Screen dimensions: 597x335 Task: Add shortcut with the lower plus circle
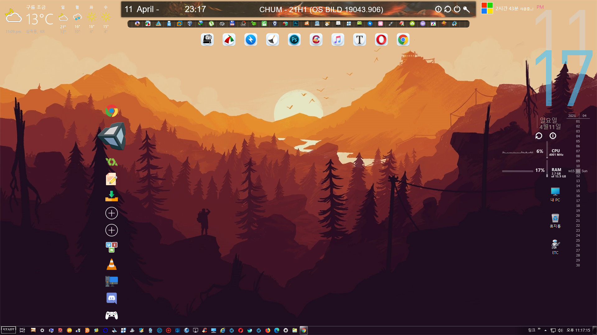coord(112,230)
